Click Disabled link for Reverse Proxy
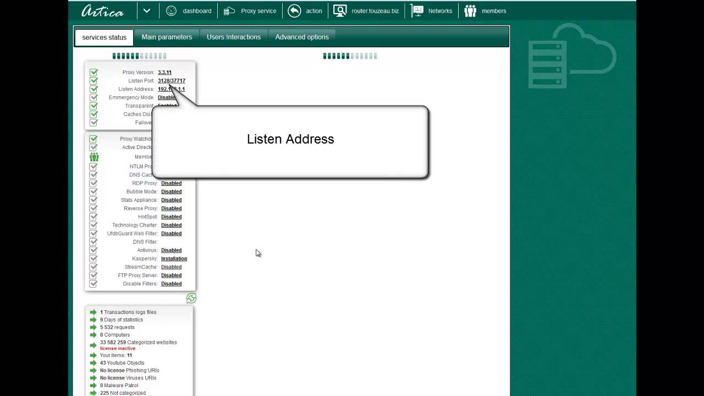This screenshot has height=396, width=704. (x=171, y=208)
